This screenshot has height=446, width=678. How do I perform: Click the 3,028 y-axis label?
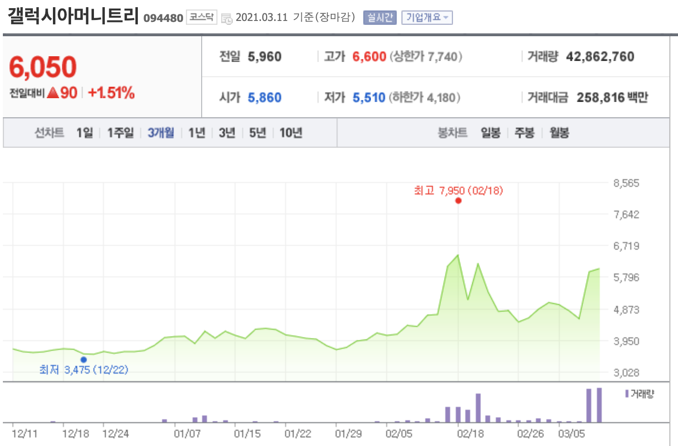pos(626,373)
